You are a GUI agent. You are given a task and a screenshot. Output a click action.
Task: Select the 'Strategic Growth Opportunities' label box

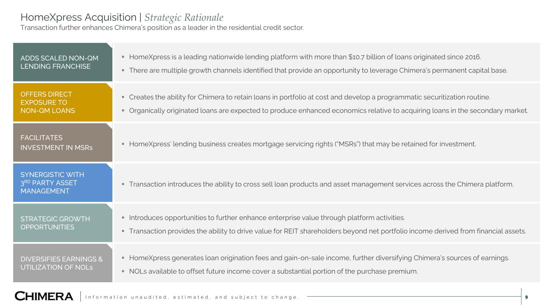pyautogui.click(x=62, y=223)
